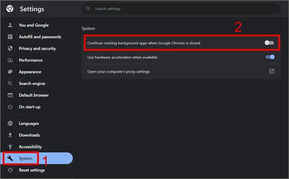This screenshot has width=289, height=179.
Task: Click the wrench icon for System
Action: (10, 158)
